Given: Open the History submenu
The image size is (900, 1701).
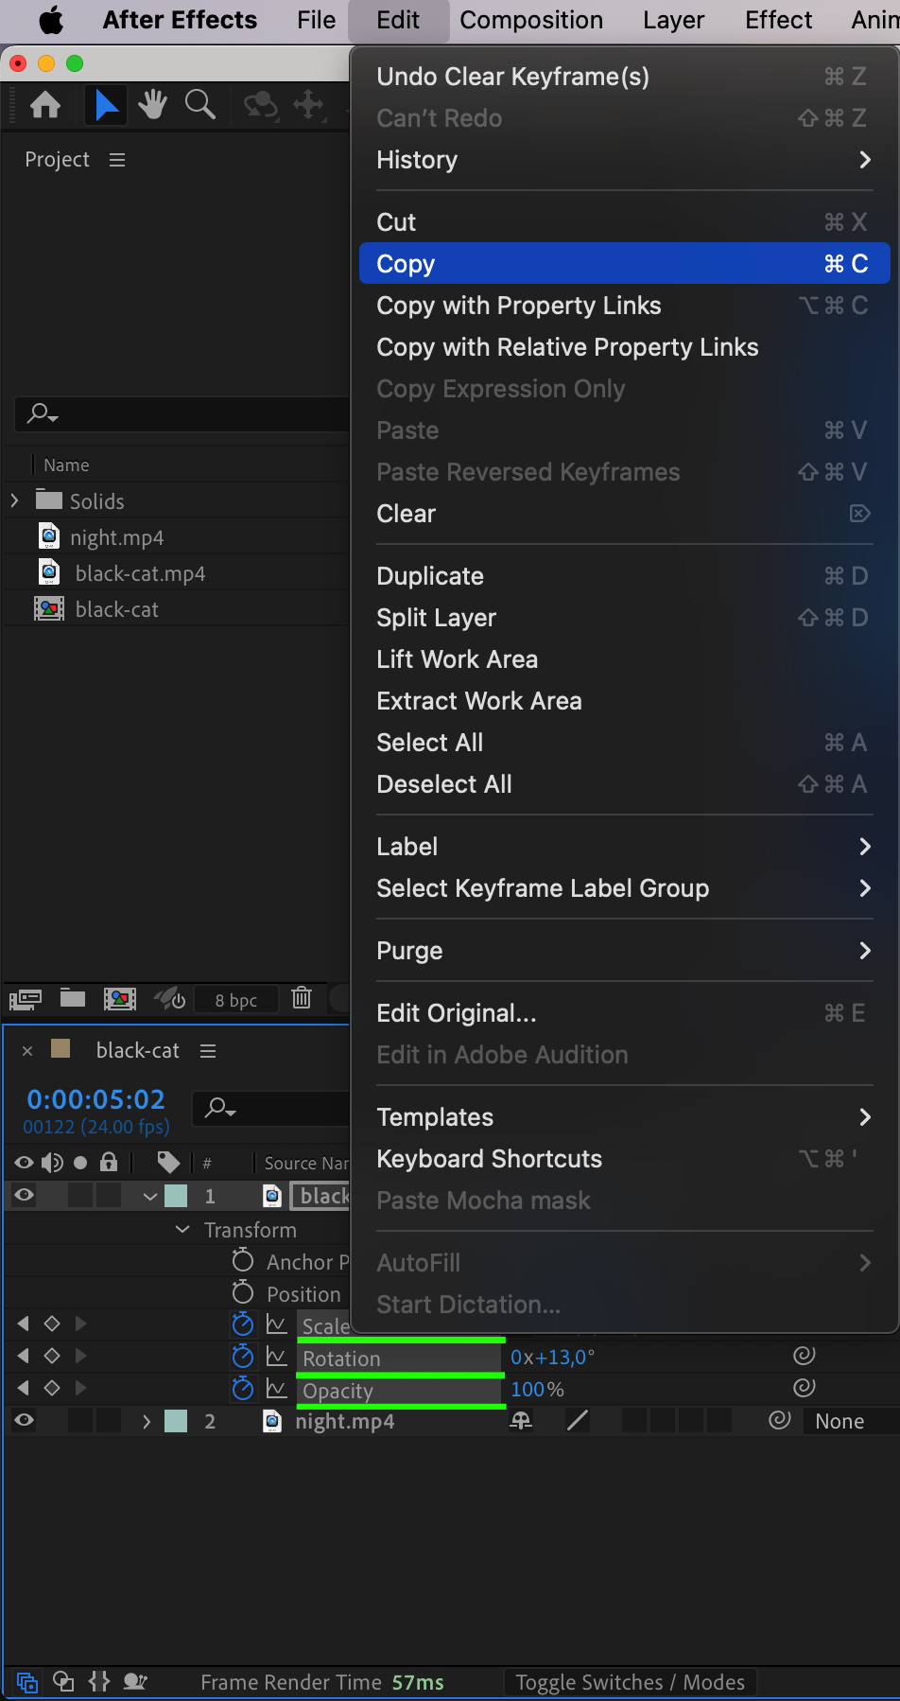Looking at the screenshot, I should point(624,160).
